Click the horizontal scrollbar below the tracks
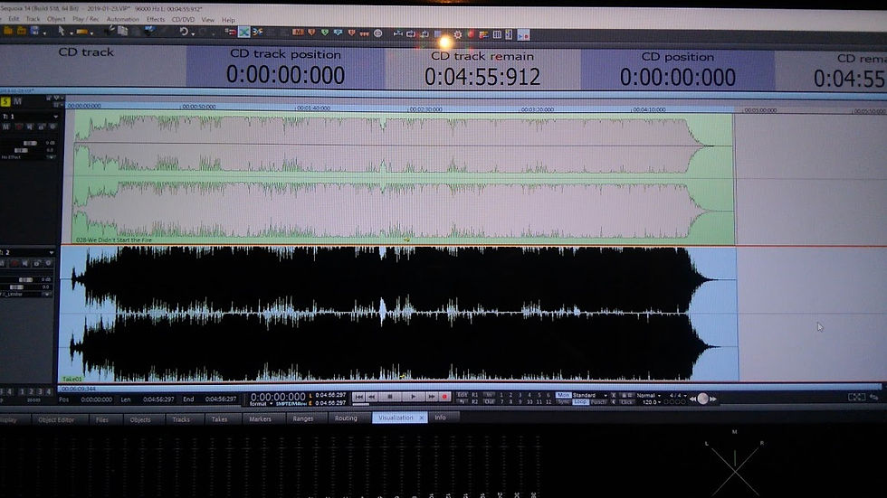 pyautogui.click(x=470, y=388)
